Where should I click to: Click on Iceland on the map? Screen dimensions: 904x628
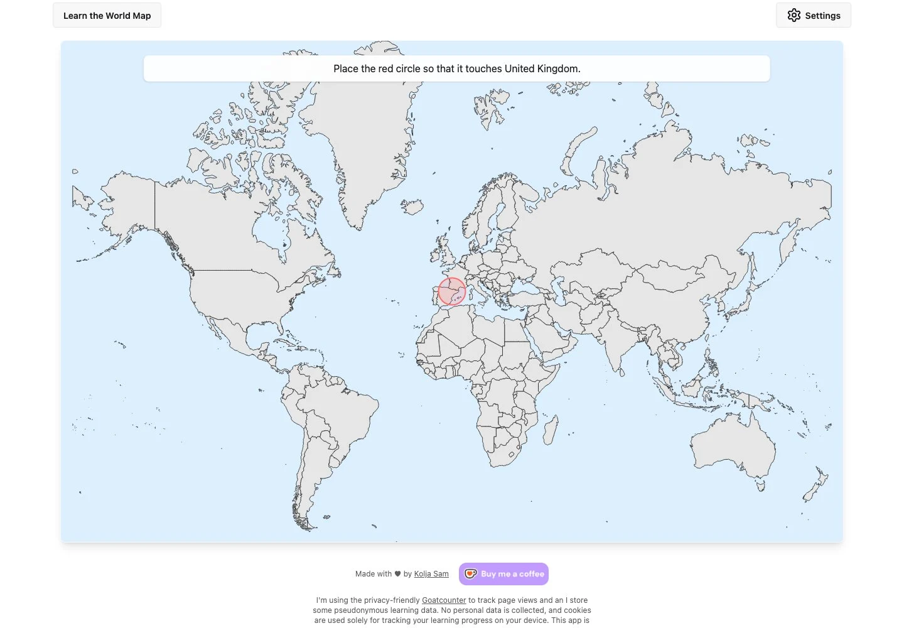click(412, 207)
